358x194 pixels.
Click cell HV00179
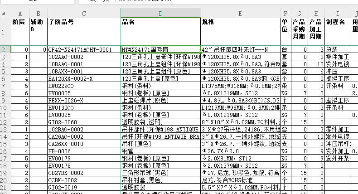tap(84, 158)
